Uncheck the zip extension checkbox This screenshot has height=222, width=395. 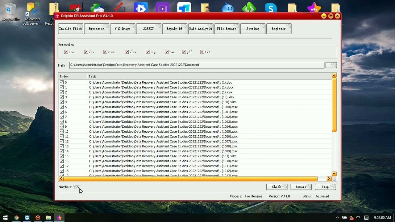click(x=148, y=52)
